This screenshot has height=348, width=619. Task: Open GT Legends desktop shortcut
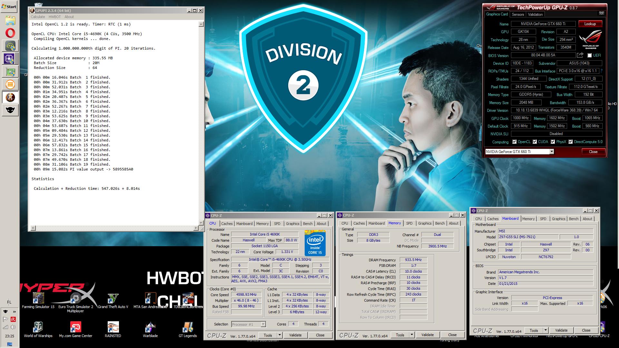(x=188, y=330)
